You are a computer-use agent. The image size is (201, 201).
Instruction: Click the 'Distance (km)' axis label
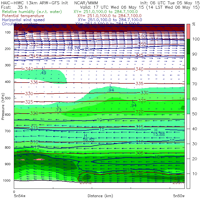(x=100, y=196)
